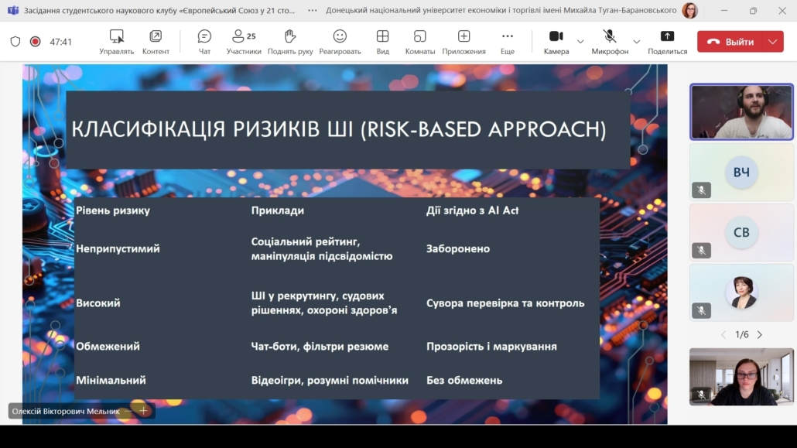This screenshot has height=448, width=797.
Task: Open the Приложения apps panel
Action: 463,42
